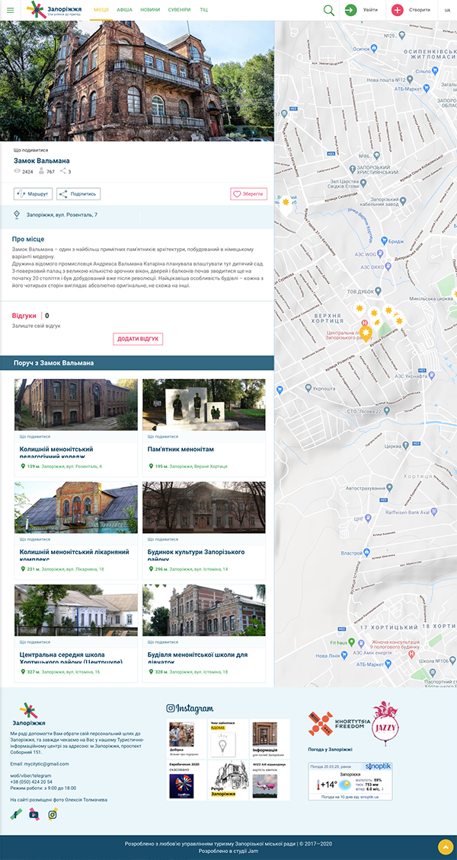Click the Zaporizhzhia logo in header
This screenshot has height=860, width=457.
(x=55, y=10)
